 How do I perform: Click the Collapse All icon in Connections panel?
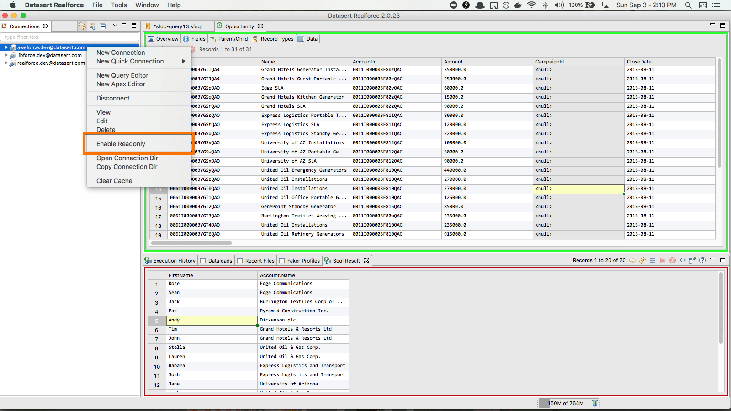(103, 26)
